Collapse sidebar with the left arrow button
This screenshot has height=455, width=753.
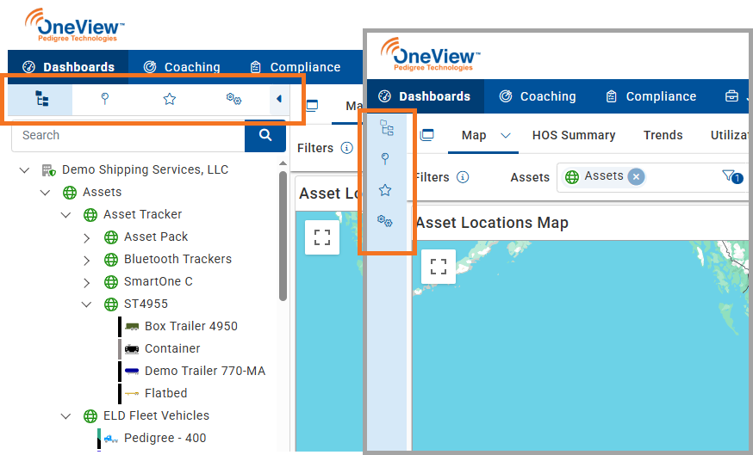tap(279, 99)
